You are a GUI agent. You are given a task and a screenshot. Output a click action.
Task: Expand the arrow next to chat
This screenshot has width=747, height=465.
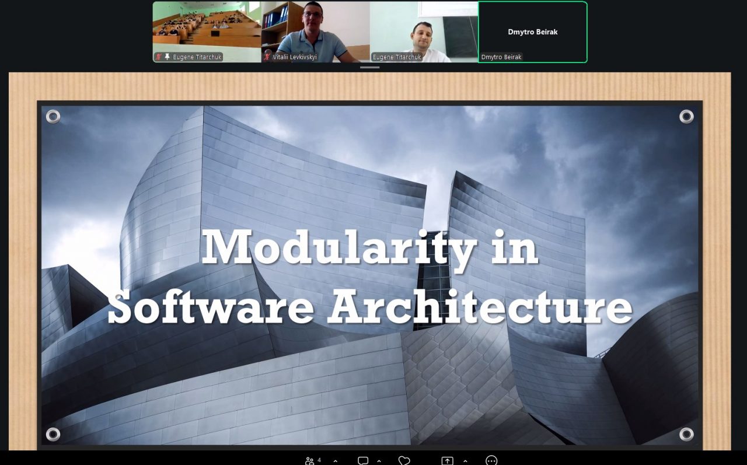point(379,461)
